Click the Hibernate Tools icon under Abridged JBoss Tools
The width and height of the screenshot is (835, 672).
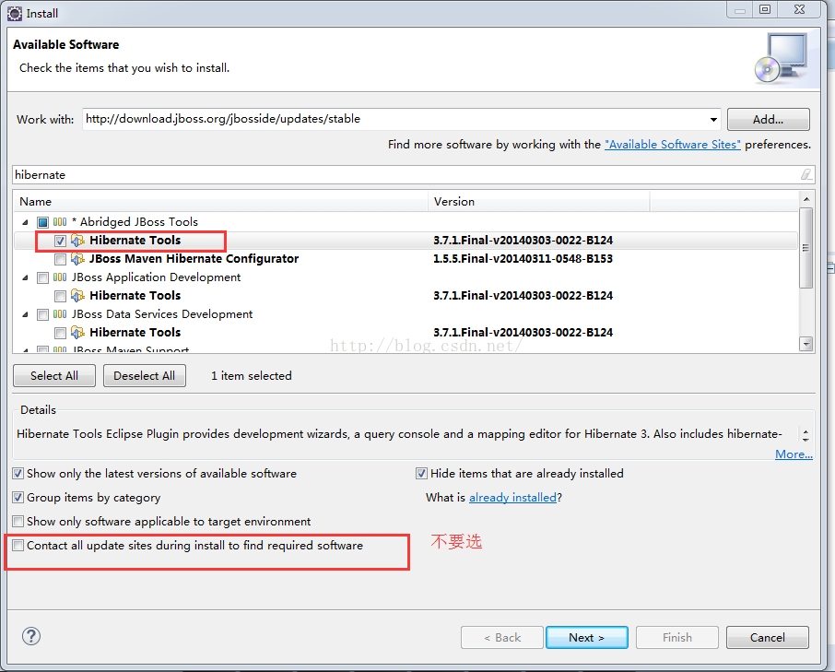click(77, 241)
